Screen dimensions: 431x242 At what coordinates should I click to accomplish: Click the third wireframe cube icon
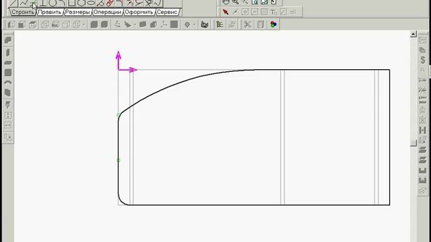pos(33,25)
